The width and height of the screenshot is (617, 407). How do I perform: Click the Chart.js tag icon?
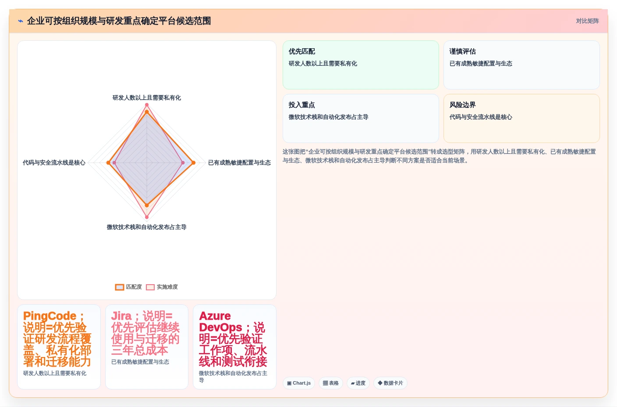289,383
